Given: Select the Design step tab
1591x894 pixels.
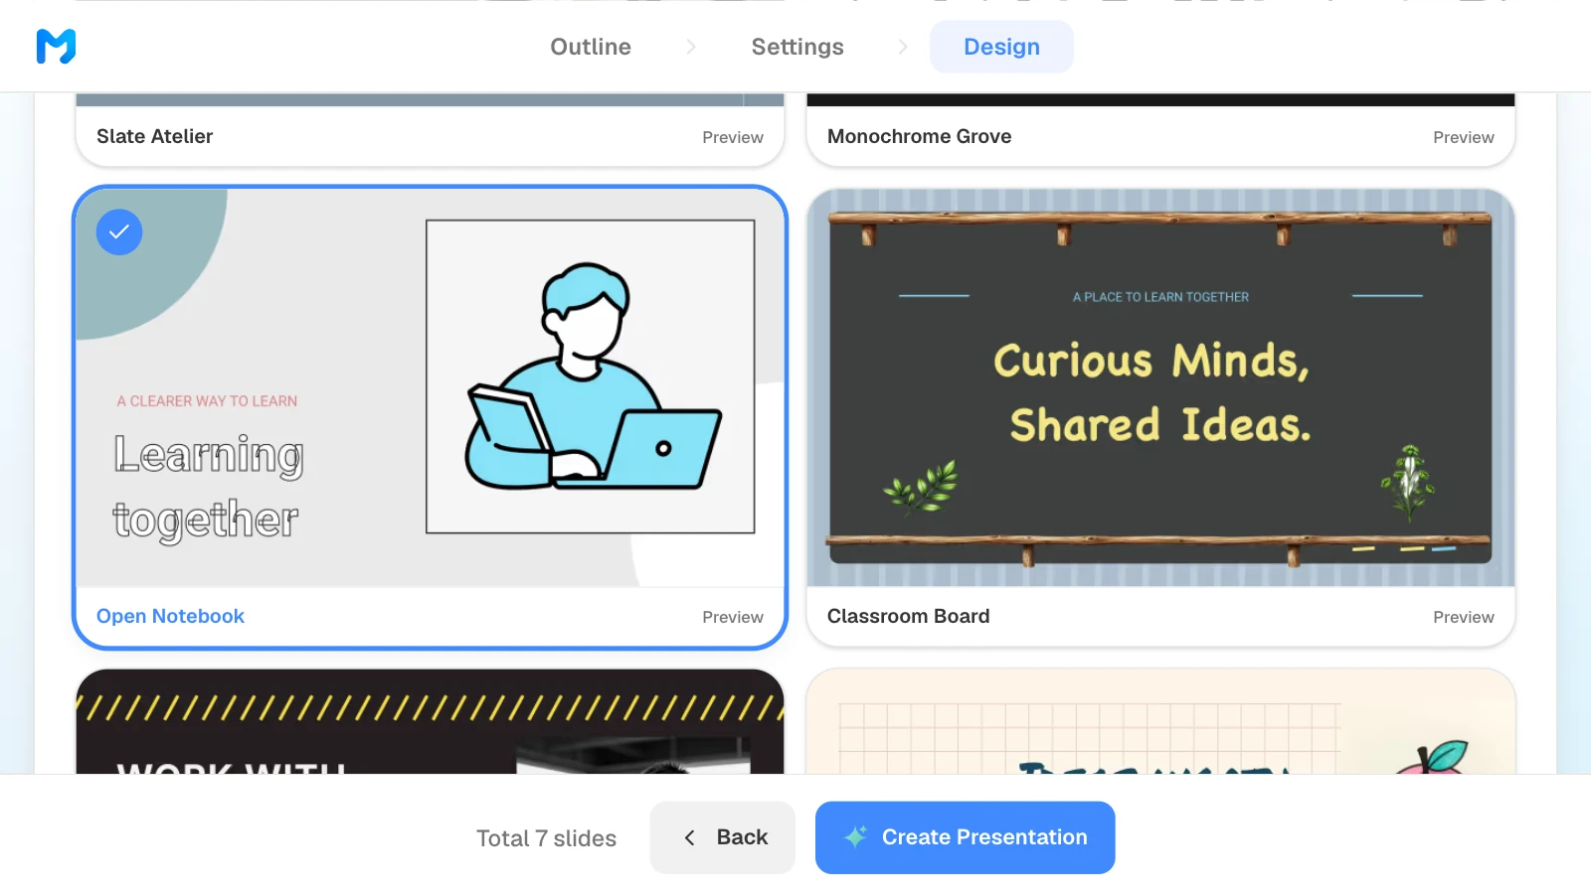Looking at the screenshot, I should pyautogui.click(x=1001, y=47).
